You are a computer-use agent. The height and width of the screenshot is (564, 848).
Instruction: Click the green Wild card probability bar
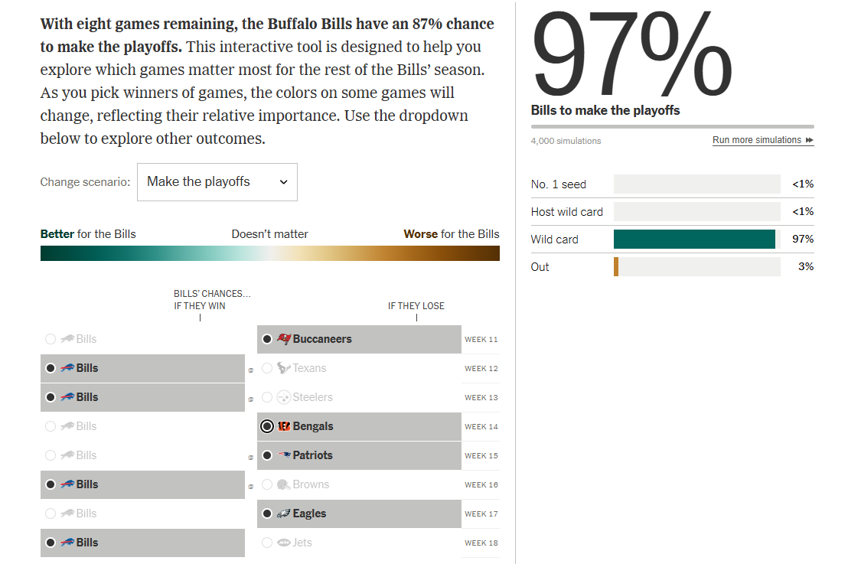point(693,240)
